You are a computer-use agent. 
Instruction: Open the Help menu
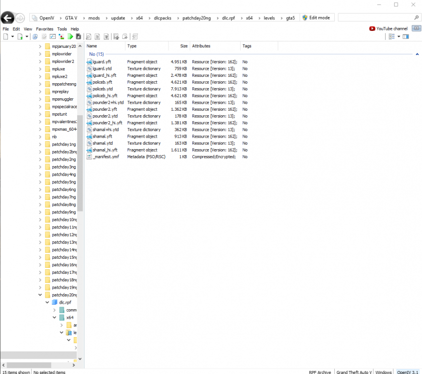coord(75,29)
